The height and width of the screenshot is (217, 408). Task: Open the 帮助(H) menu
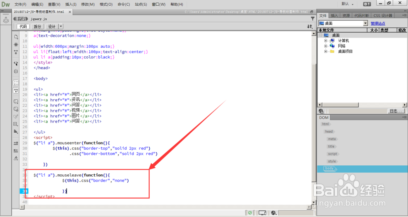pos(177,4)
